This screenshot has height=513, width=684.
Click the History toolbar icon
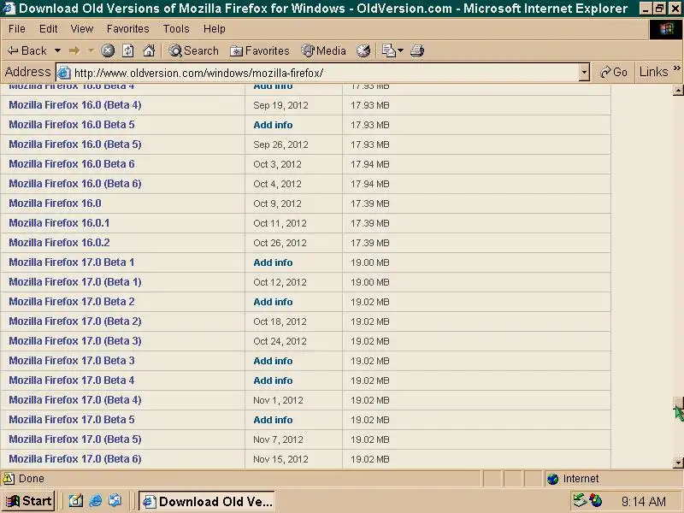[363, 50]
